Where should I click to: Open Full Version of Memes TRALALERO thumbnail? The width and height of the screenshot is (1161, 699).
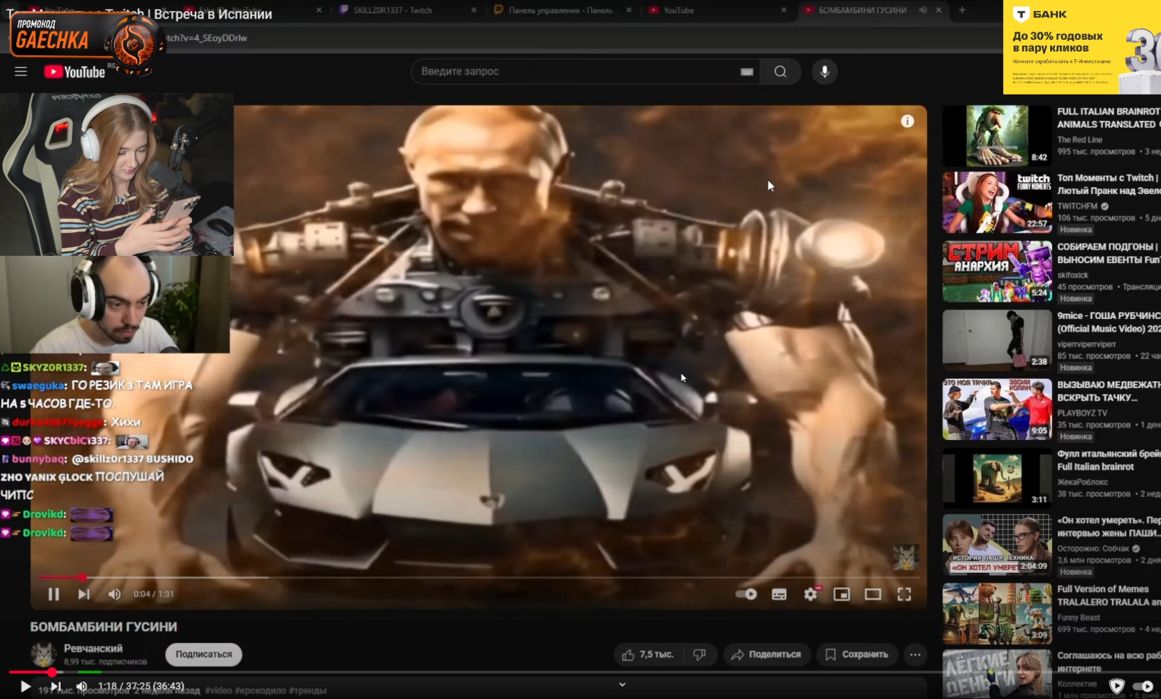(997, 613)
